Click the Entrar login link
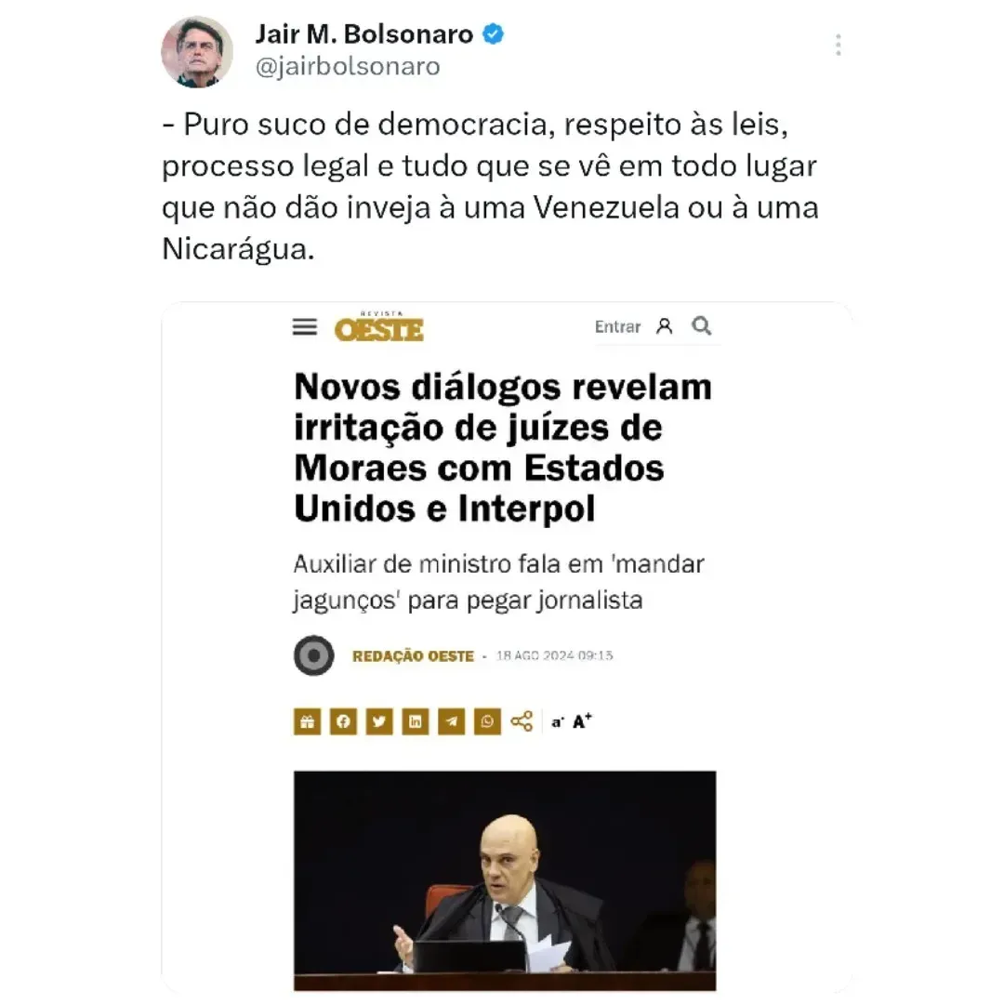This screenshot has width=1004, height=1004. (617, 326)
